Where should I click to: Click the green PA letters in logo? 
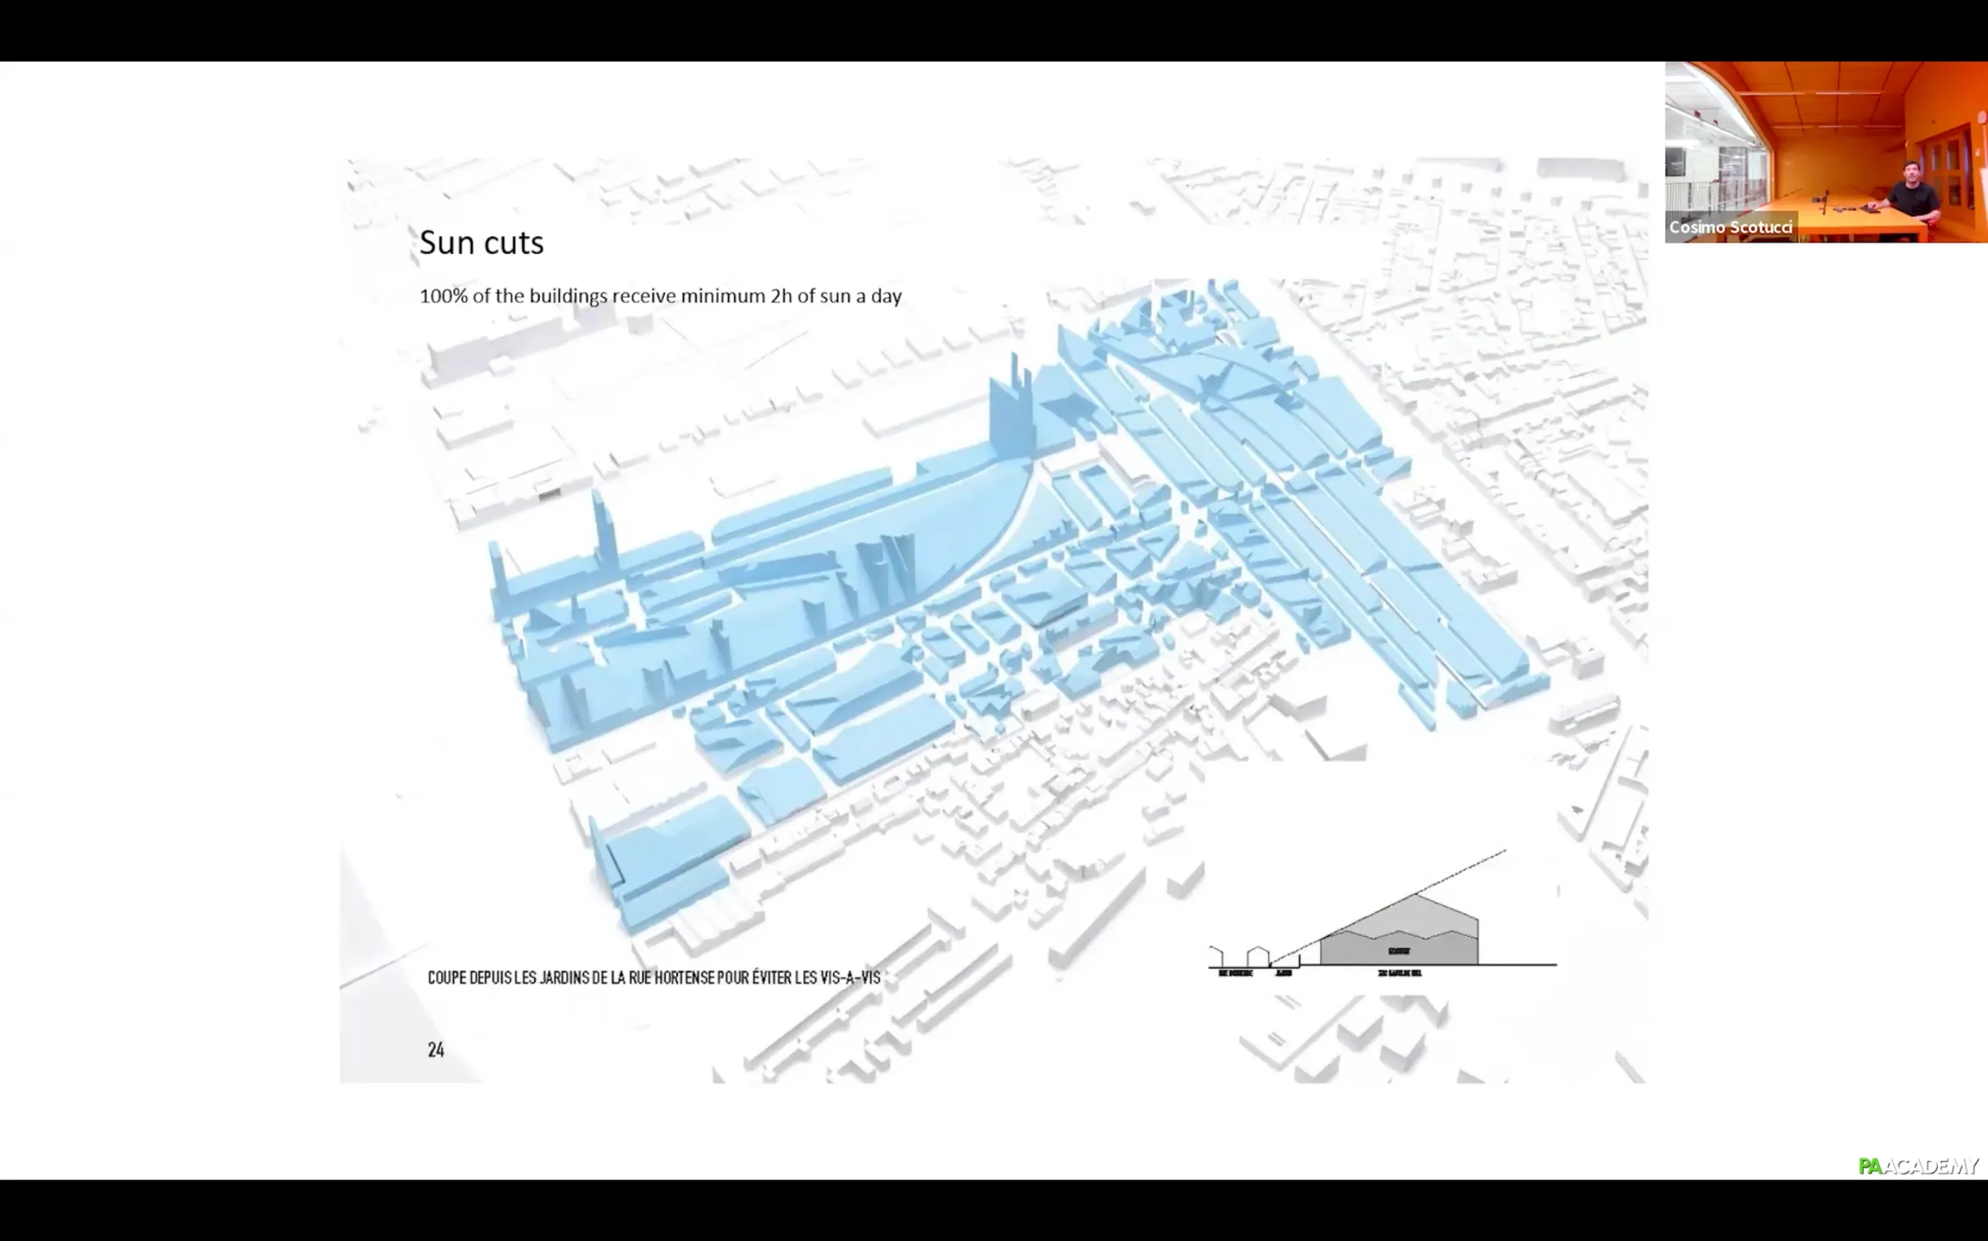(1870, 1166)
